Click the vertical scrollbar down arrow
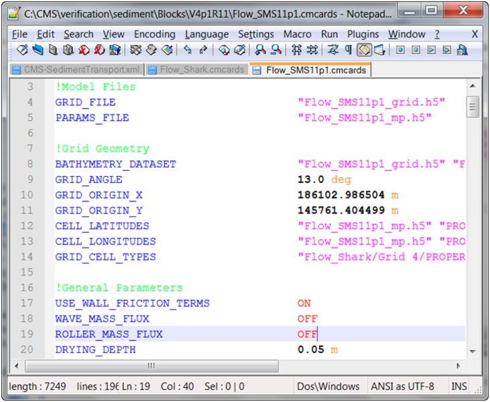 coord(473,351)
